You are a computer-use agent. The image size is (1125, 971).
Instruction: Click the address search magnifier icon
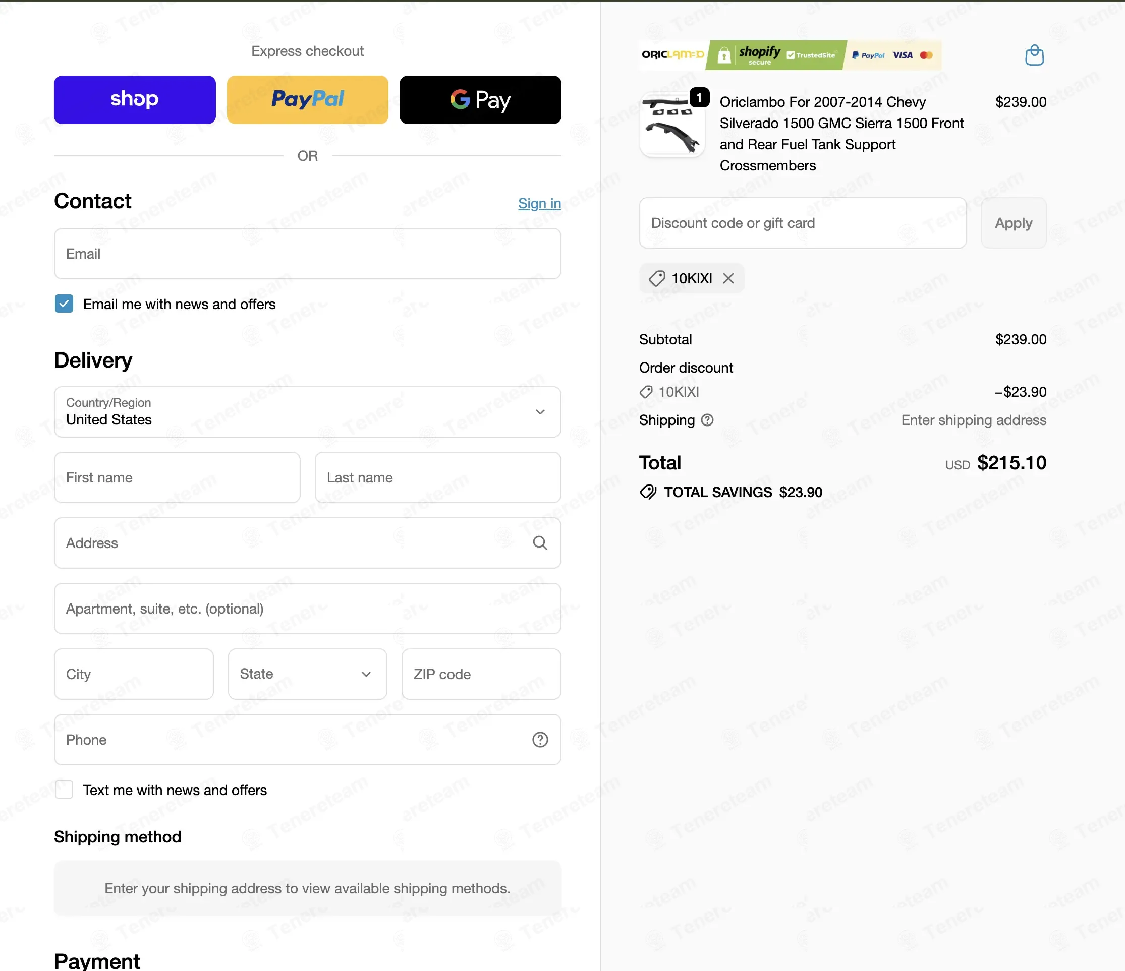pyautogui.click(x=540, y=543)
